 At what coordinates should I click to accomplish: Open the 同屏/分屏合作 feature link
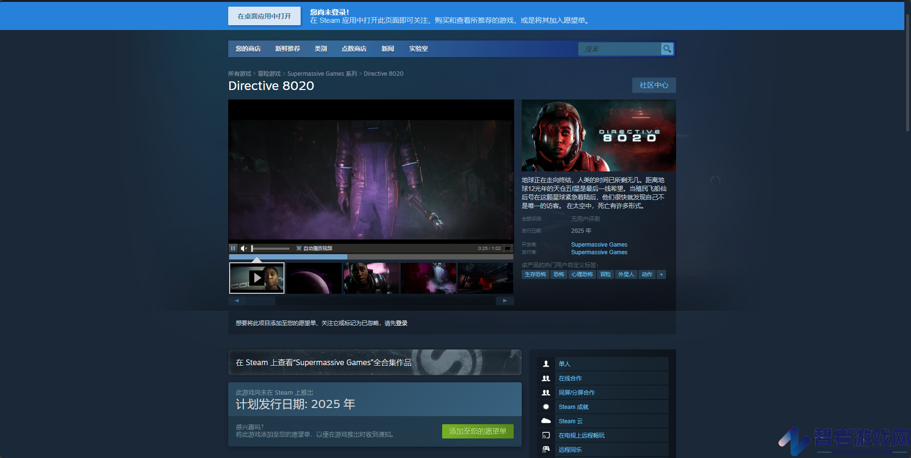click(577, 392)
